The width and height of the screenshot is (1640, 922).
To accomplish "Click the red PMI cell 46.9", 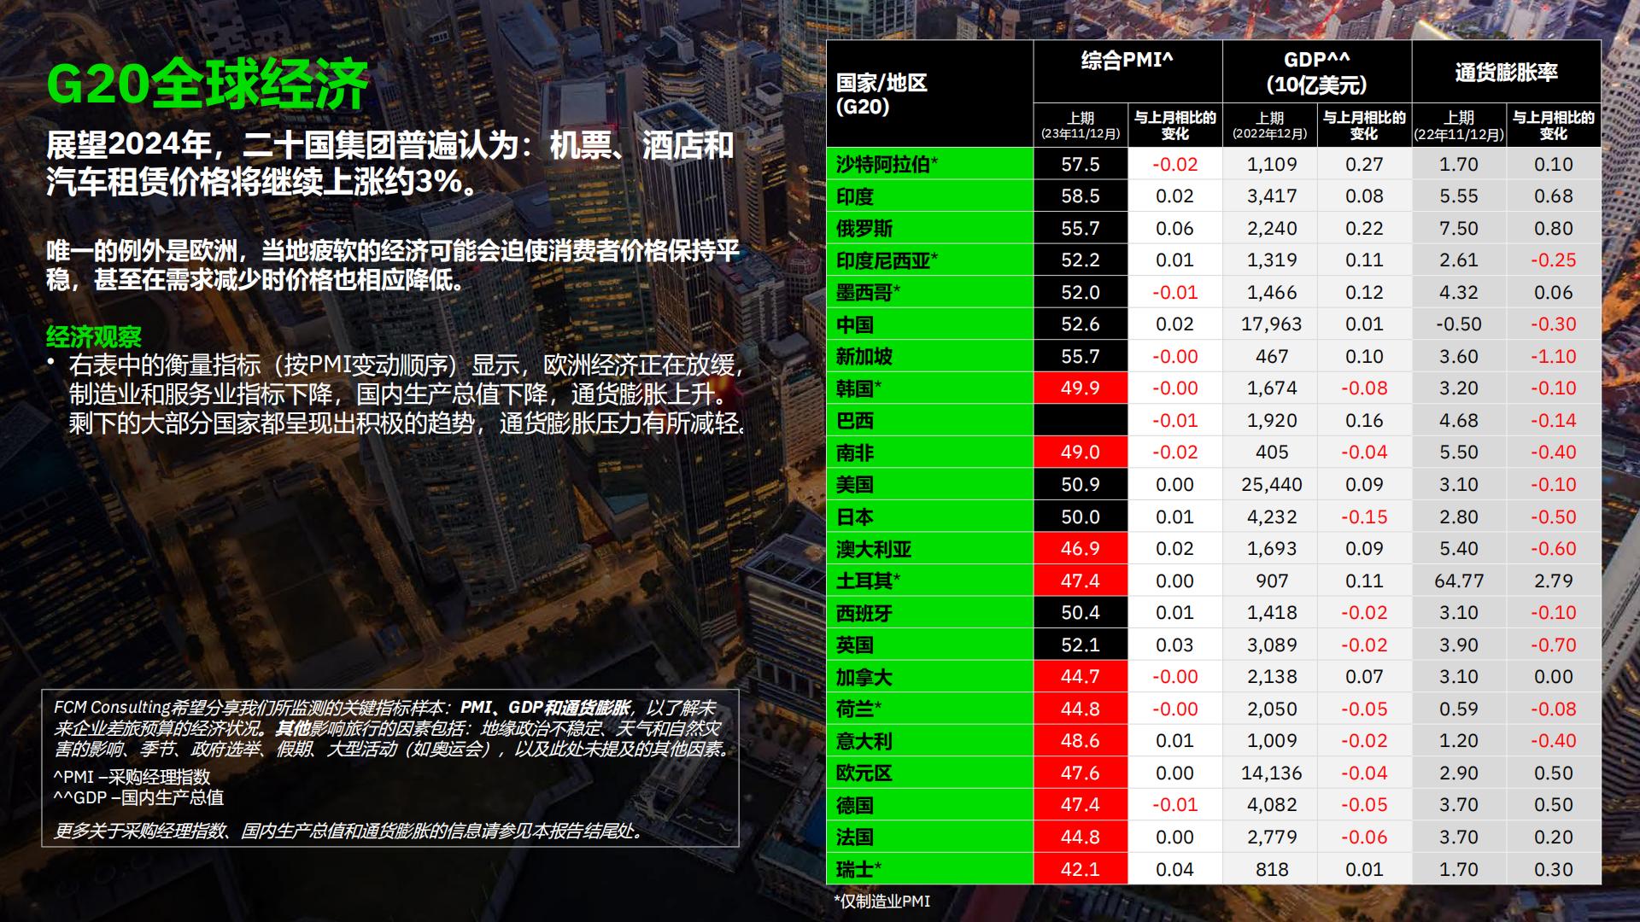I will click(1081, 548).
